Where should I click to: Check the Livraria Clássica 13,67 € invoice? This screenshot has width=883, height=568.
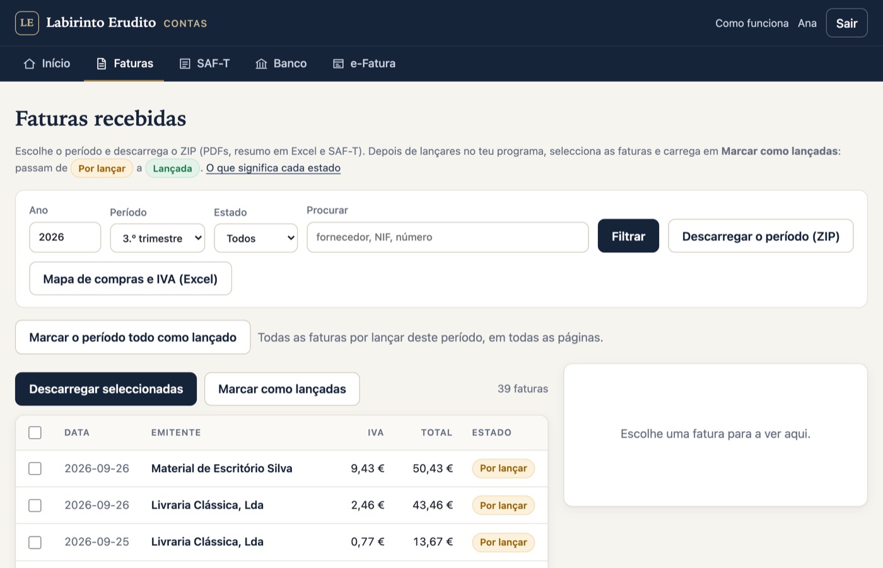point(35,542)
